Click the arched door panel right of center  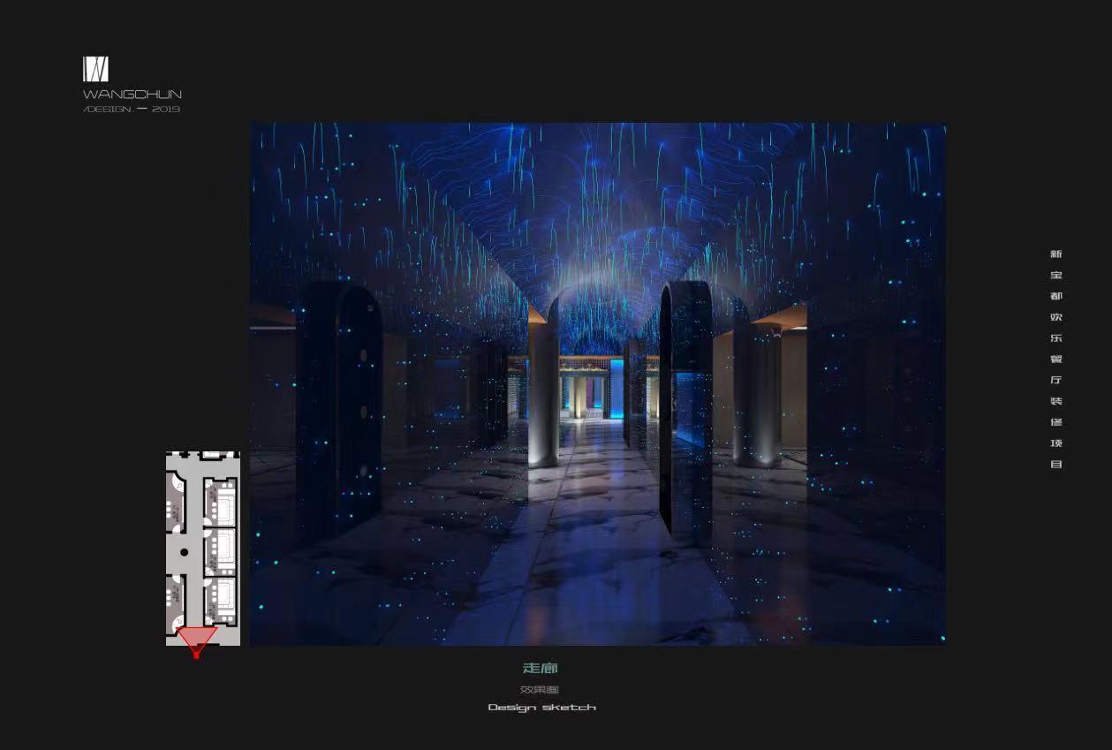pos(685,406)
